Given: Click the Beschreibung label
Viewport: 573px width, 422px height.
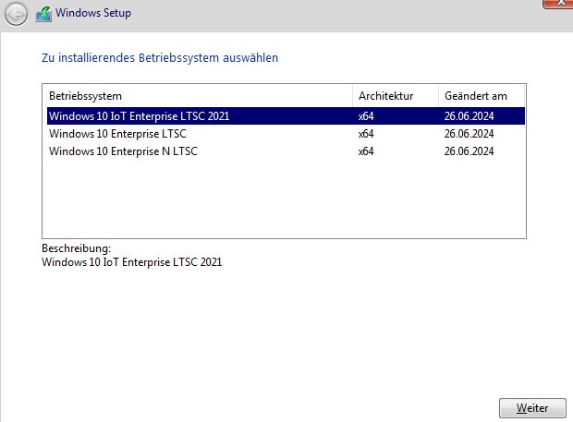Looking at the screenshot, I should click(76, 248).
